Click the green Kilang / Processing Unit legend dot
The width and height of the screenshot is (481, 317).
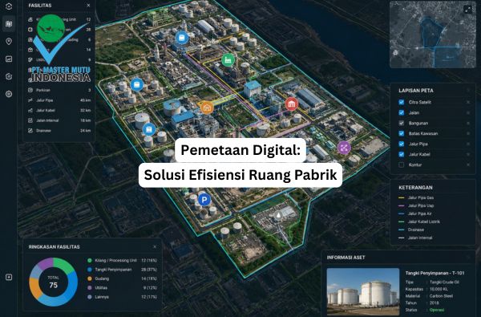[x=90, y=260]
